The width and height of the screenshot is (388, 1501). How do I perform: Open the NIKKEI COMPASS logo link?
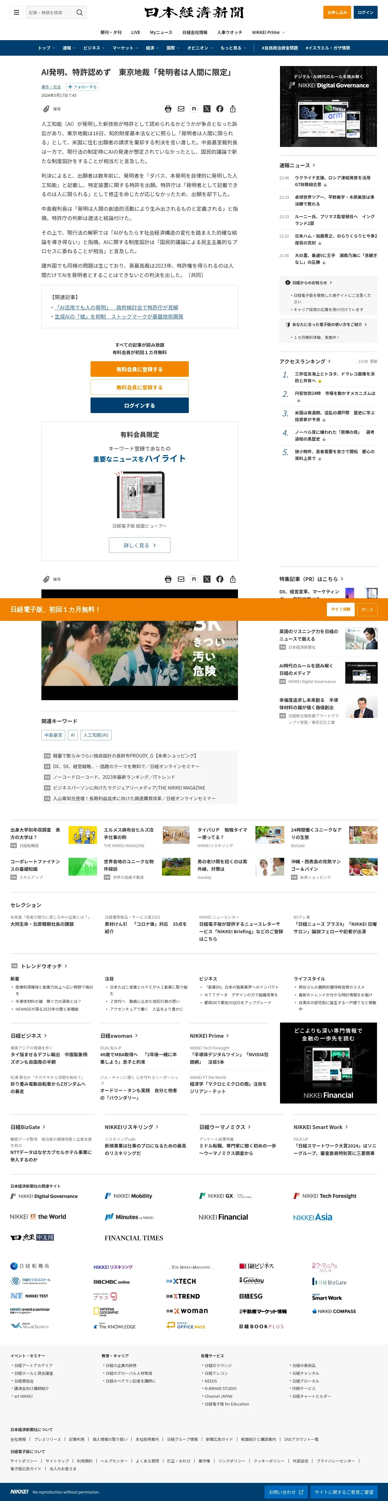(x=334, y=1312)
